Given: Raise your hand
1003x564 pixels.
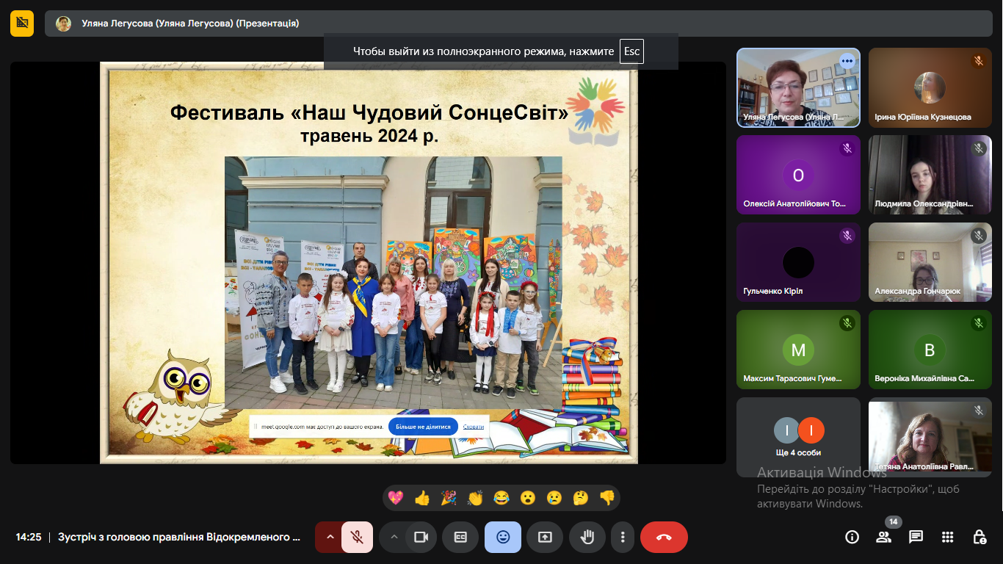Looking at the screenshot, I should [587, 537].
